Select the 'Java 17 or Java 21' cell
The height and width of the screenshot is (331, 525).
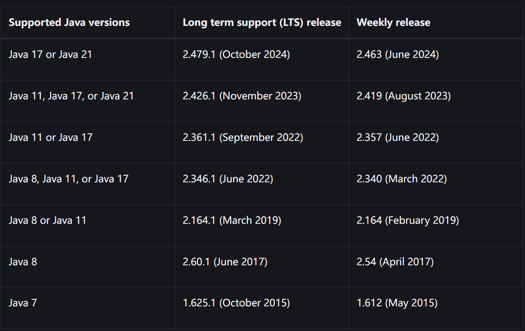[50, 55]
